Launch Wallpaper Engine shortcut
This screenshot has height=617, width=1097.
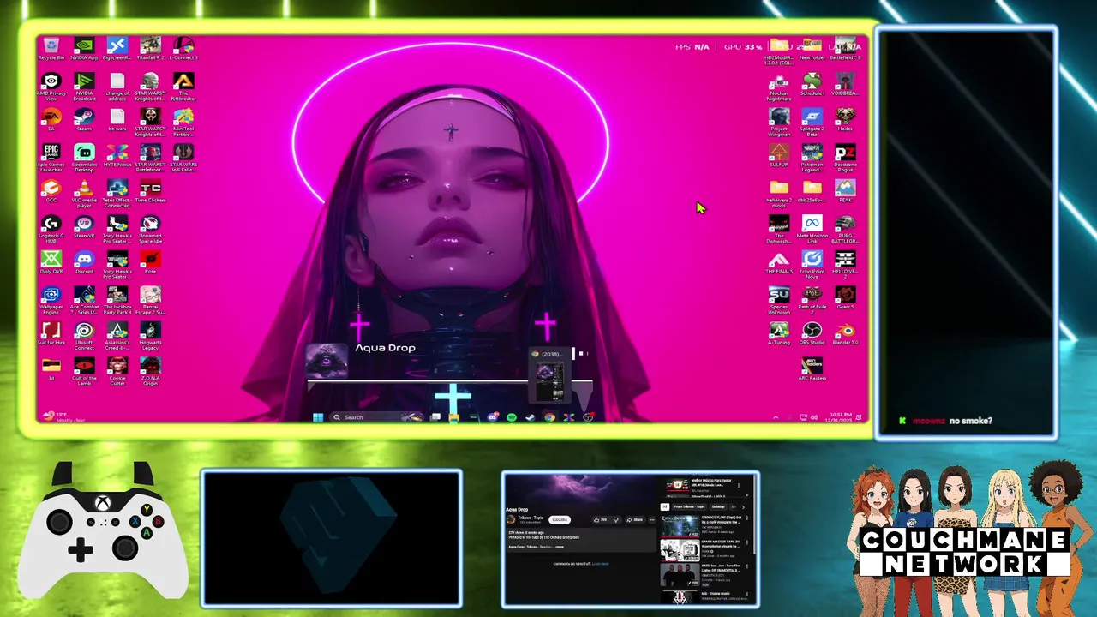[x=51, y=301]
